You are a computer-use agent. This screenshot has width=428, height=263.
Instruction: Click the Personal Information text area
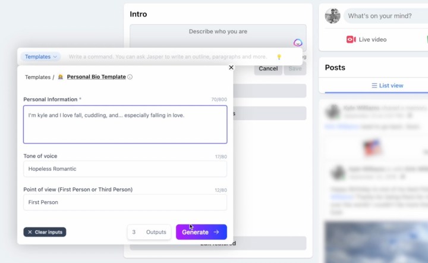tap(125, 124)
